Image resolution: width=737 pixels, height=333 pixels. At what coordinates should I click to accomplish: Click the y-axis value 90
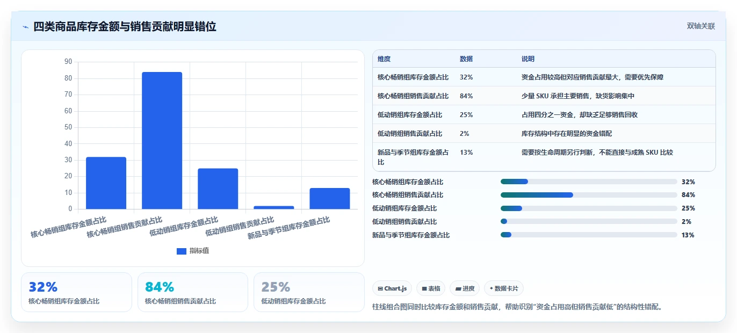point(68,62)
